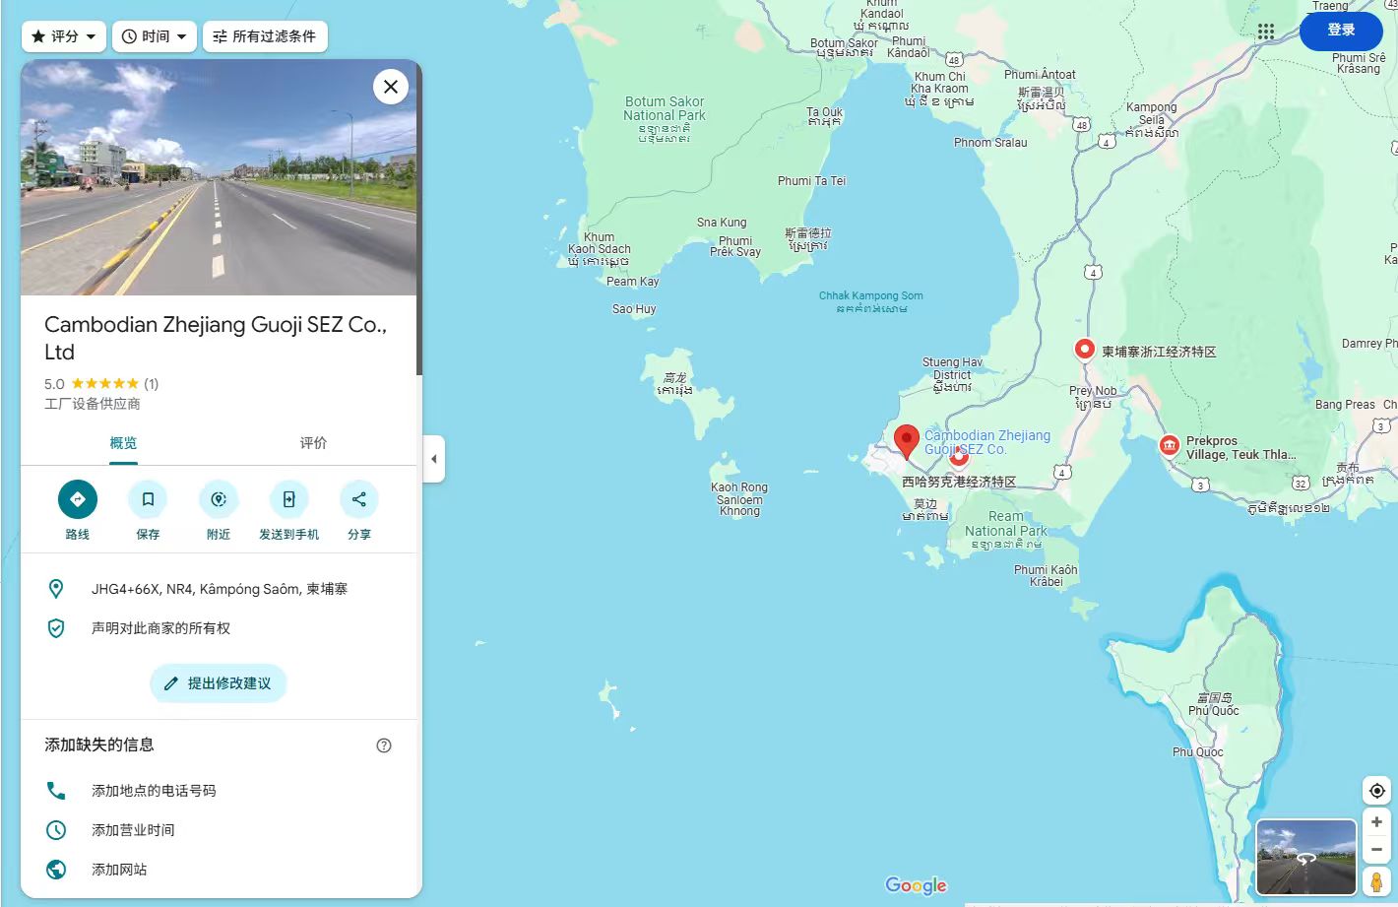Zoom in the map with plus
1398x907 pixels.
point(1376,822)
